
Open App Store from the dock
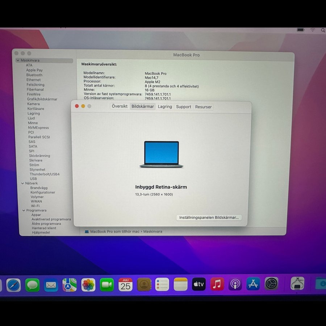pos(253,284)
